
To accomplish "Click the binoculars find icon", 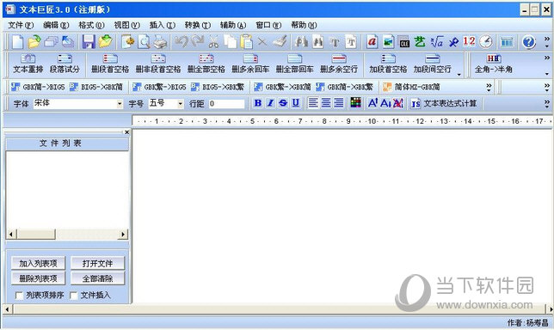I will (301, 41).
